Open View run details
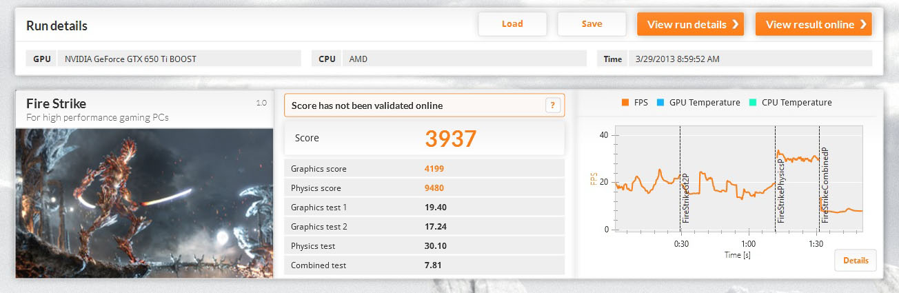The image size is (899, 293). (690, 24)
